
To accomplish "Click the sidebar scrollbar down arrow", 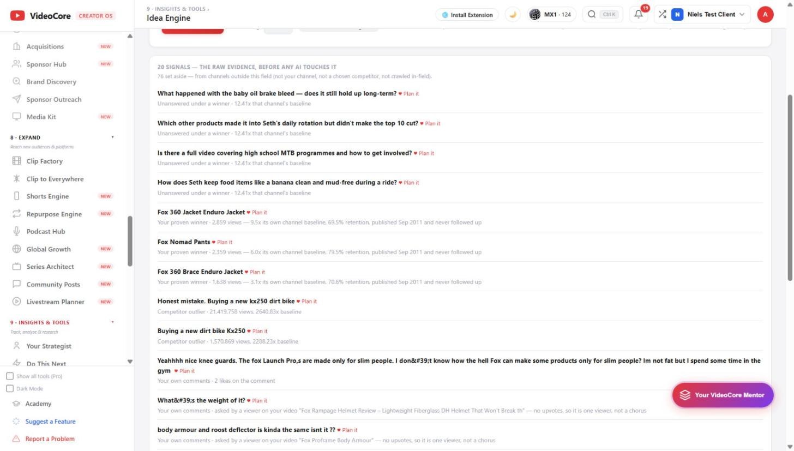I will 130,362.
